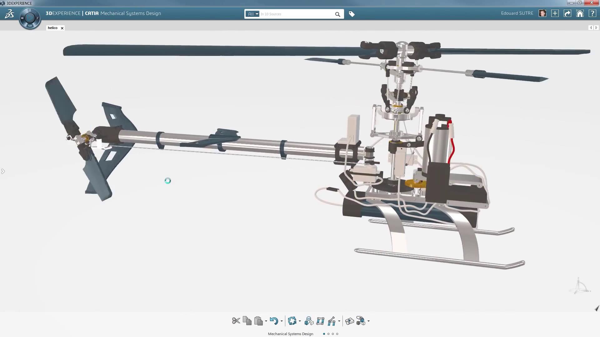
Task: Click the Update circular arrows icon
Action: coord(292,321)
